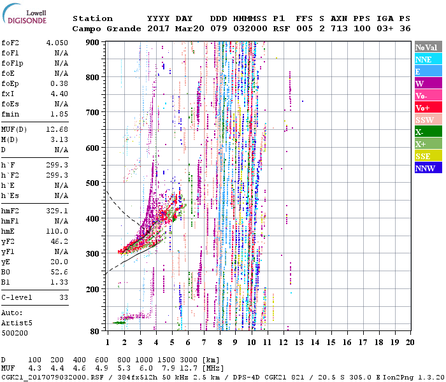Click the SSE yellow legend entry
The width and height of the screenshot is (446, 382).
tap(428, 156)
